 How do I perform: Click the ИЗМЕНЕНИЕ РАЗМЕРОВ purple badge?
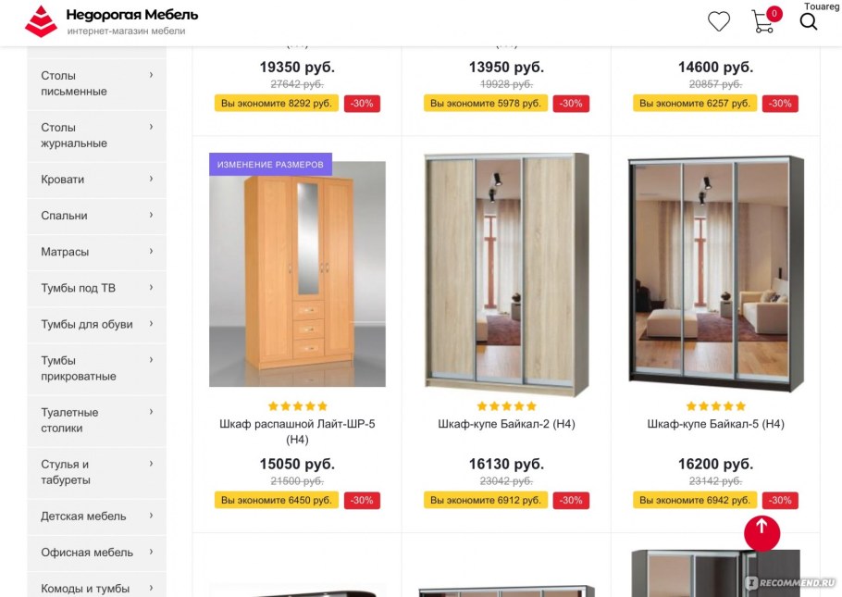coord(270,165)
